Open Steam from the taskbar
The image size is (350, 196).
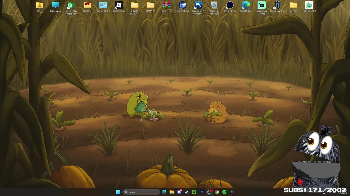click(186, 192)
